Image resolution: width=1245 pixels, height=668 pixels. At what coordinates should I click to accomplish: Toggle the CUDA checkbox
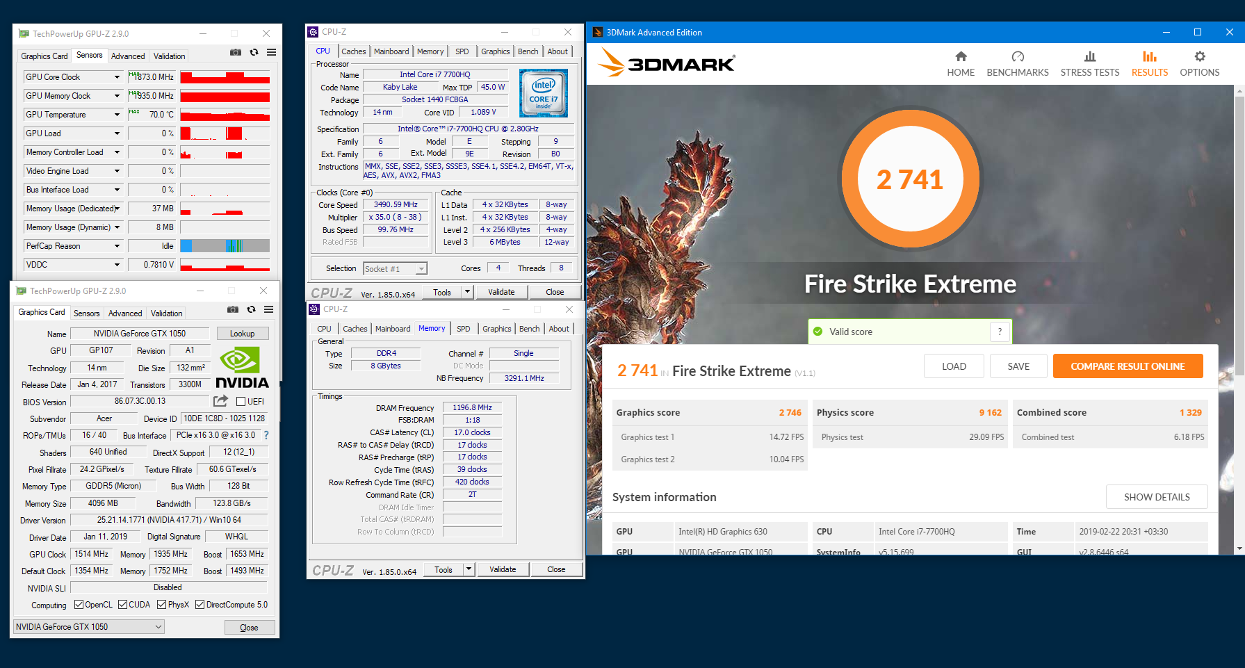[x=122, y=604]
